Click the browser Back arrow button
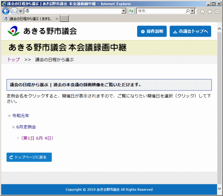Image resolution: width=223 pixels, height=196 pixels. (x=6, y=11)
